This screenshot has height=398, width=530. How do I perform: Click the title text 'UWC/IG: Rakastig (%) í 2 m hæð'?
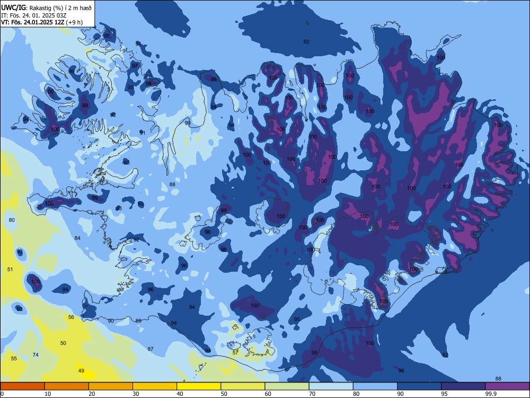pos(46,7)
